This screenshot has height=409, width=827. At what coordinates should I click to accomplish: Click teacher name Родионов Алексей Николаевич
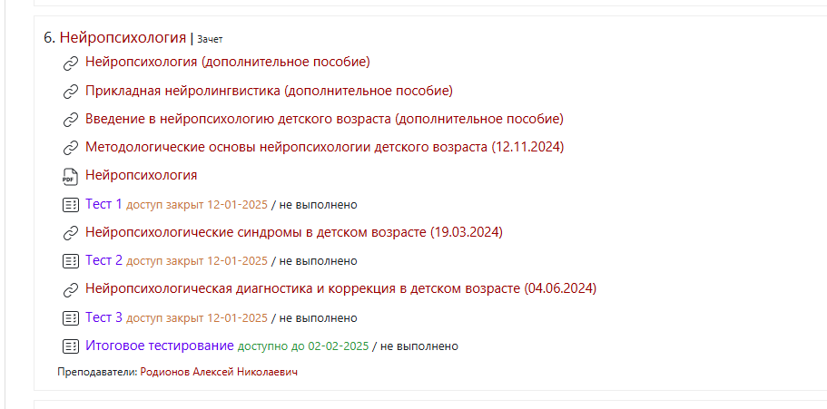(x=219, y=373)
